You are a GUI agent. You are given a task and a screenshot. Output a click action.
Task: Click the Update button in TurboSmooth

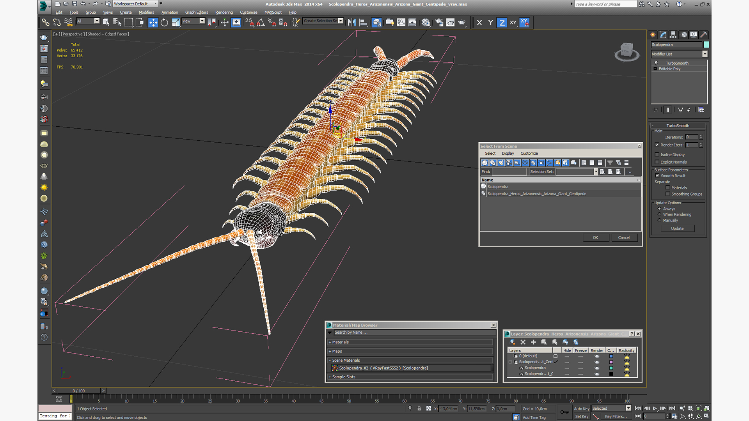(x=677, y=228)
